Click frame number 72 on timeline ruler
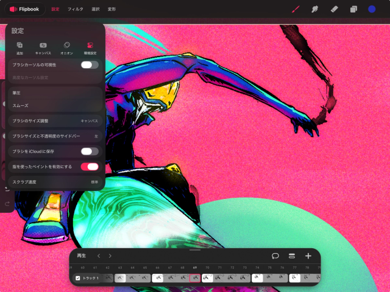390x292 pixels. pyautogui.click(x=232, y=268)
